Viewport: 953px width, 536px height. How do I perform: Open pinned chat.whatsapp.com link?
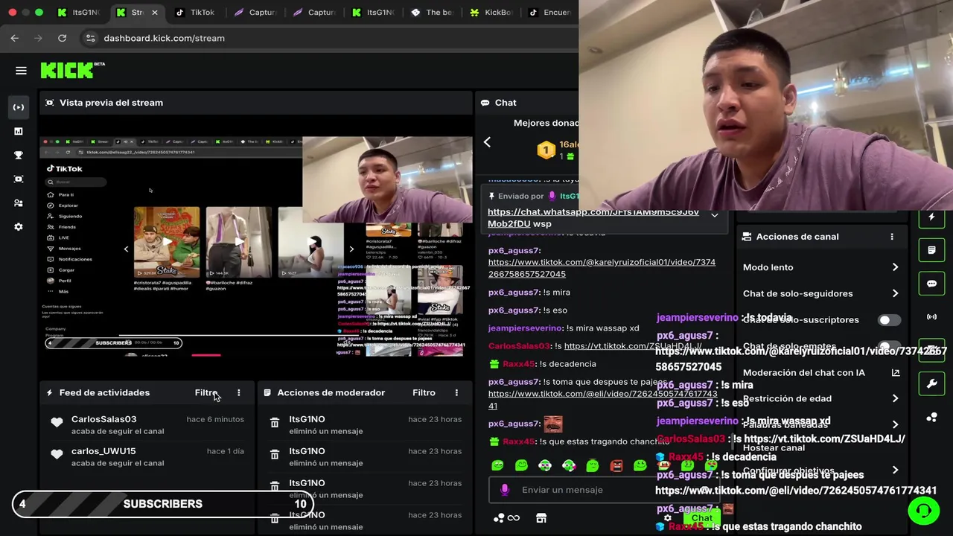pos(593,217)
